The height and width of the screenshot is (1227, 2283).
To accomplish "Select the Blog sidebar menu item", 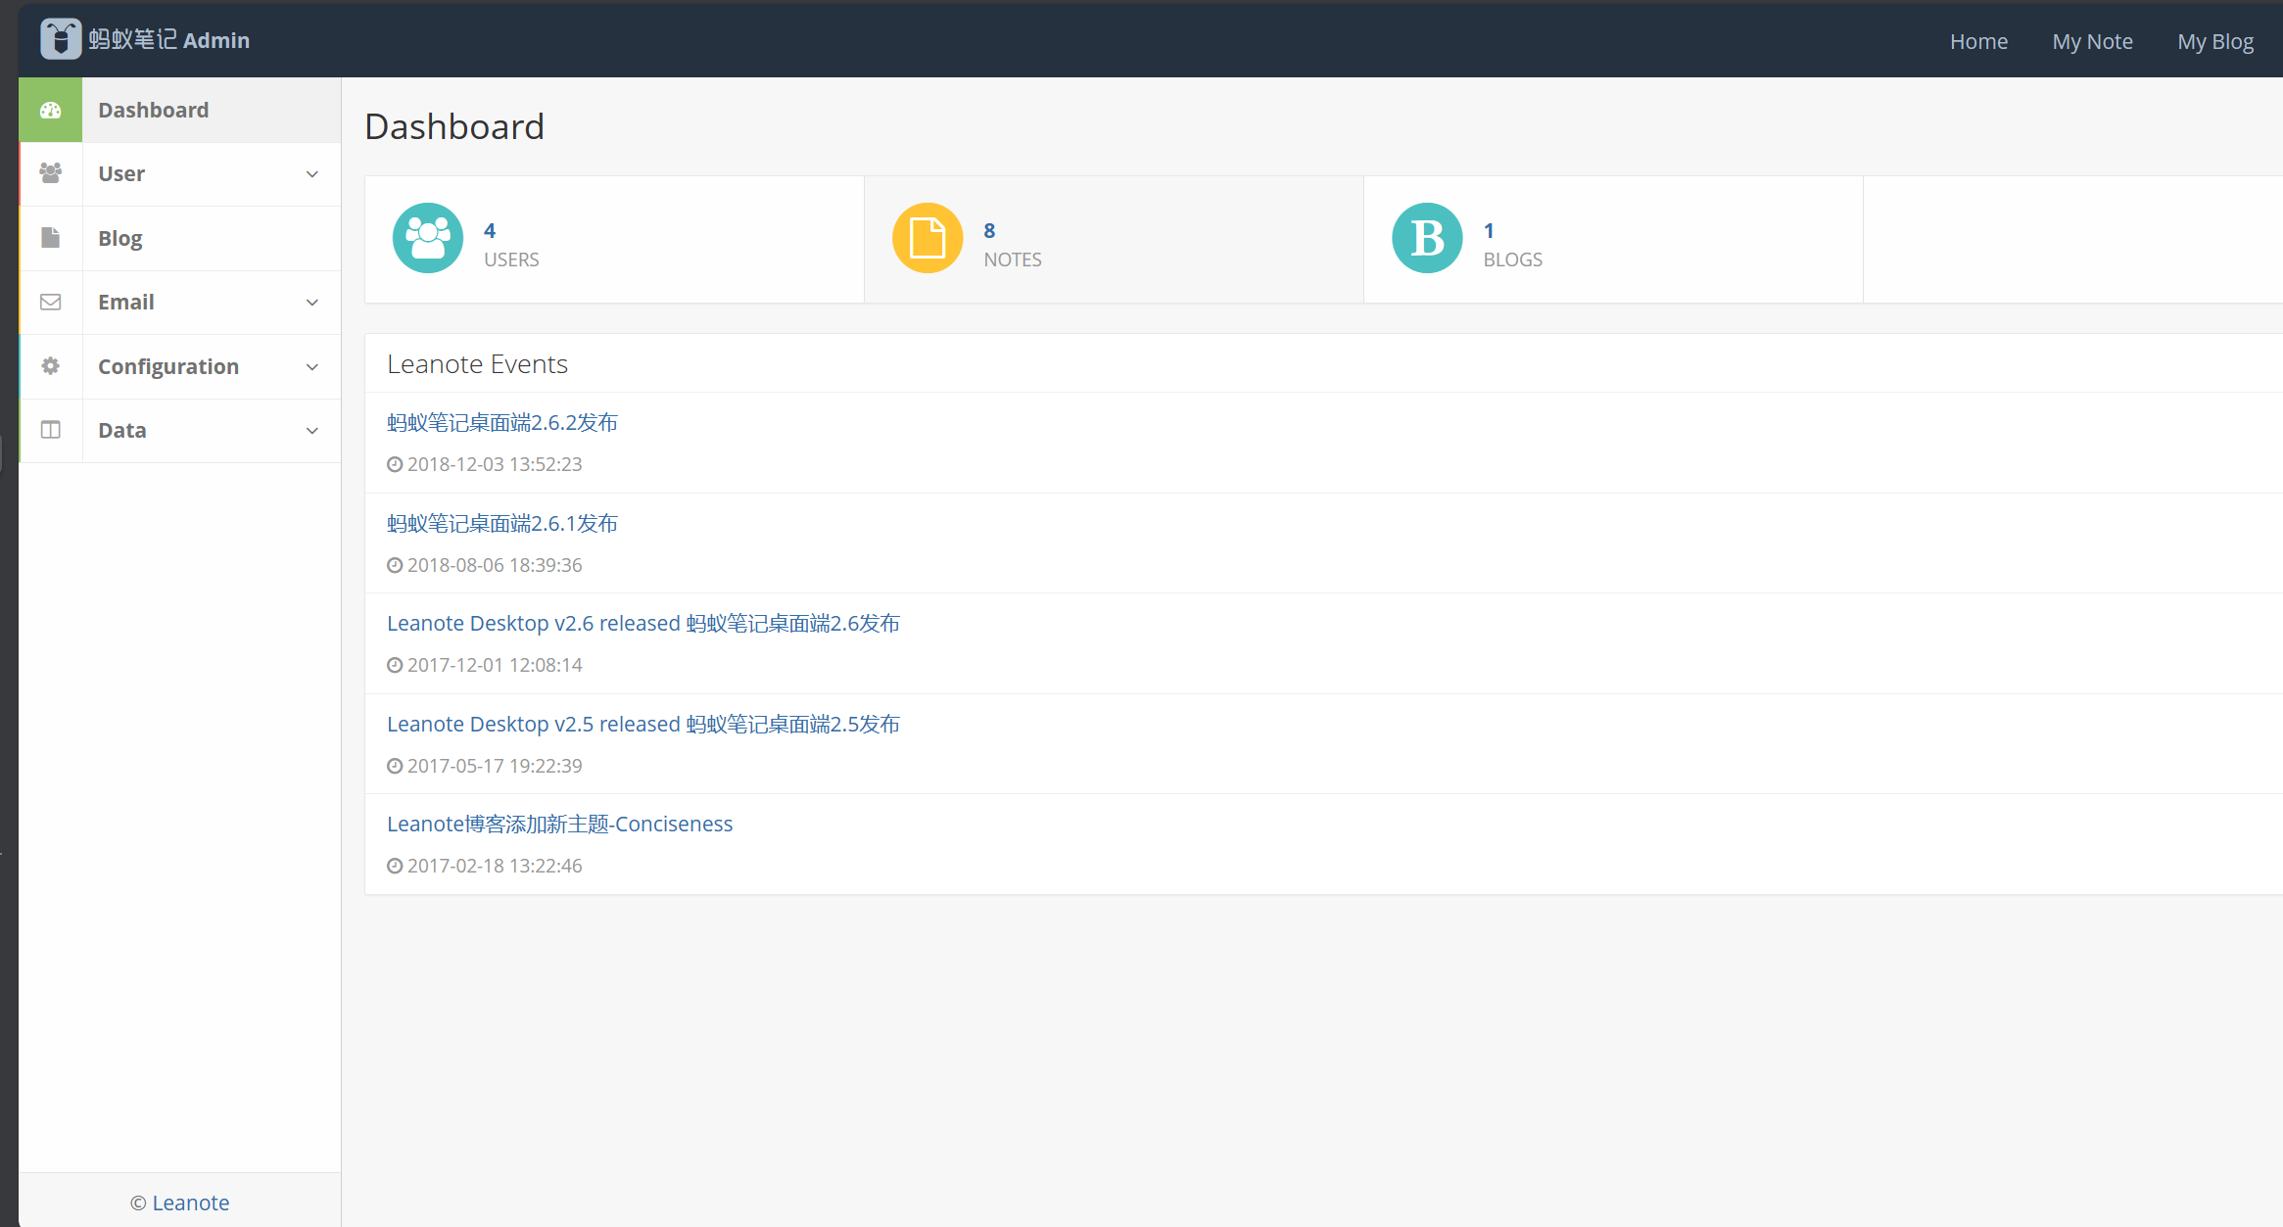I will coord(120,238).
